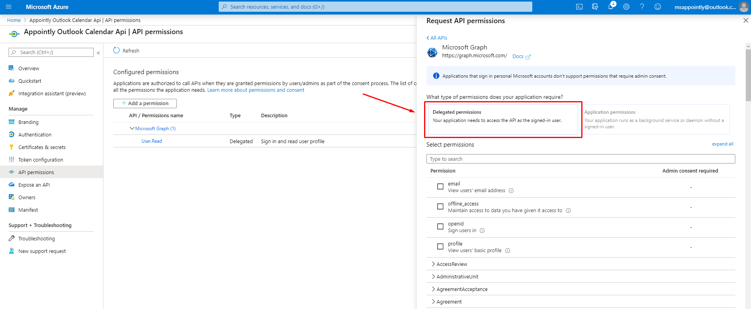
Task: Open the Directory and subscription filter icon
Action: [595, 7]
